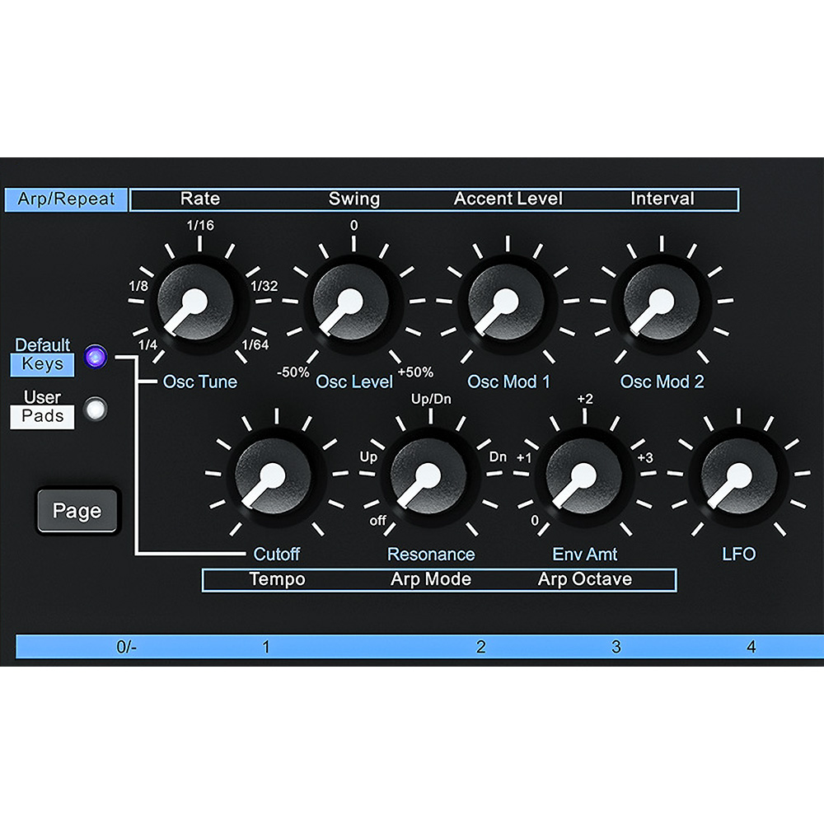This screenshot has height=824, width=824.
Task: Toggle the Default Keys mode indicator light
Action: pos(97,357)
